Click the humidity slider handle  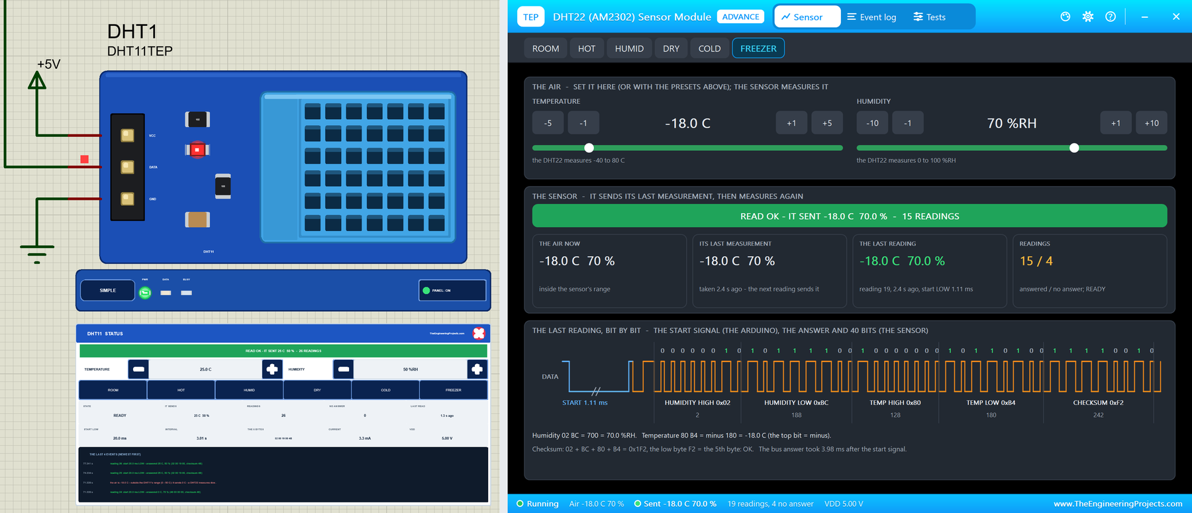(x=1074, y=148)
